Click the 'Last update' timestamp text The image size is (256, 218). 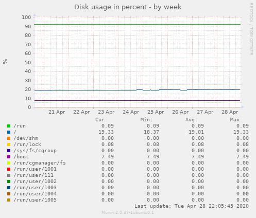coord(192,206)
